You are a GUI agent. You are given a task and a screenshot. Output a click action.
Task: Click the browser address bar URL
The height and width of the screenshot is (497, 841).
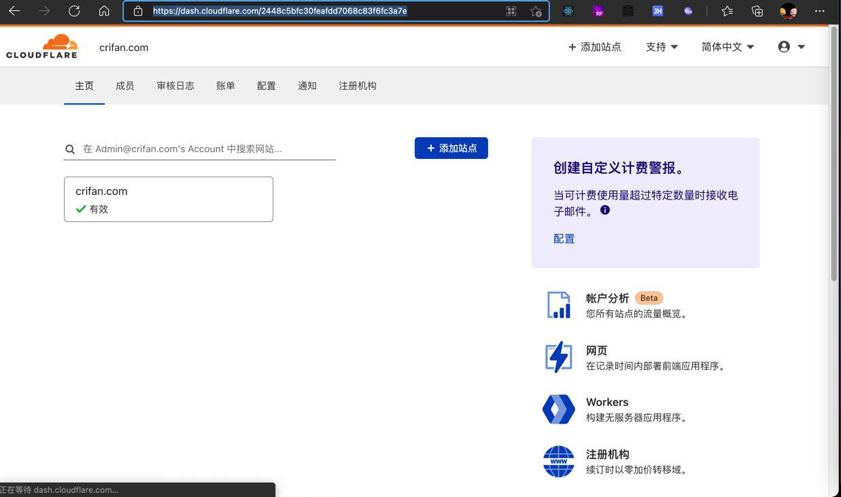280,11
